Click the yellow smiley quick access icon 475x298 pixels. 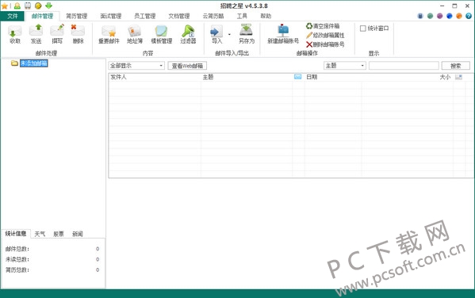point(38,6)
